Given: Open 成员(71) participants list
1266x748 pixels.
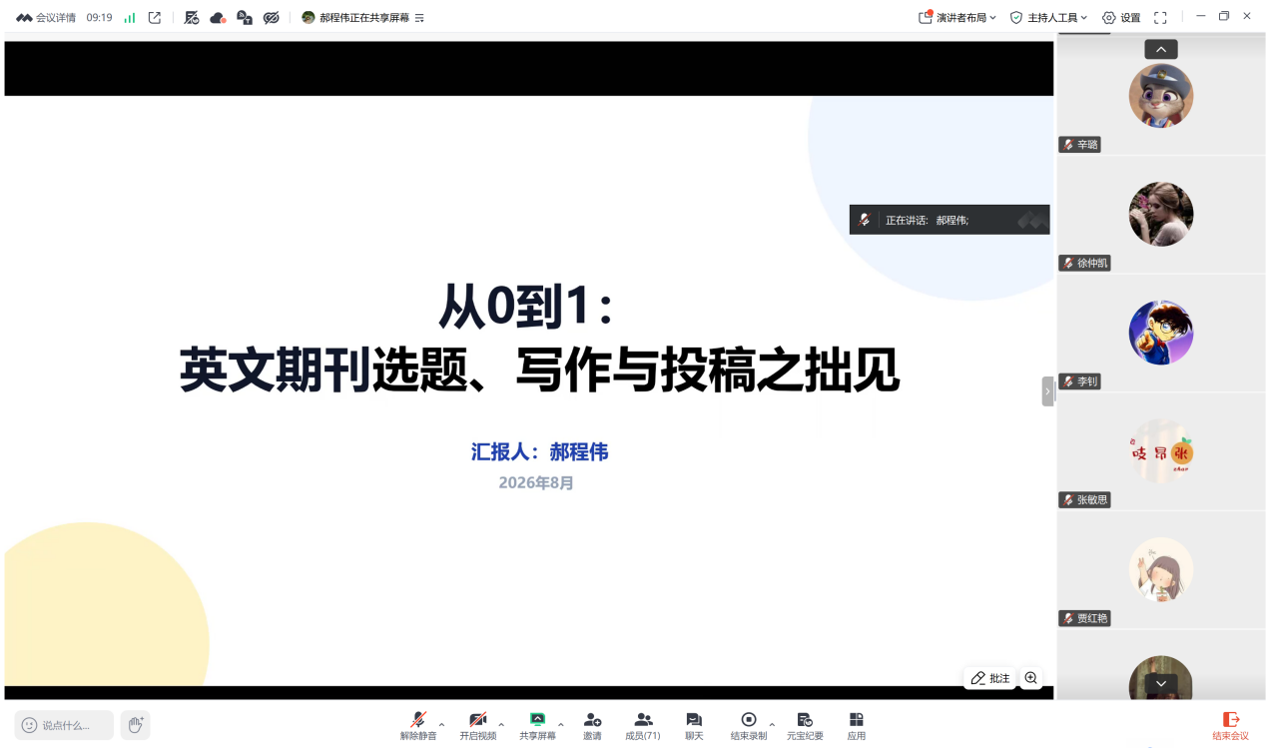Looking at the screenshot, I should point(643,726).
